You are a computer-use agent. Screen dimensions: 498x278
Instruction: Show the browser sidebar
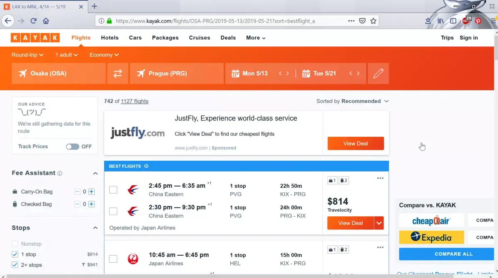(x=453, y=21)
